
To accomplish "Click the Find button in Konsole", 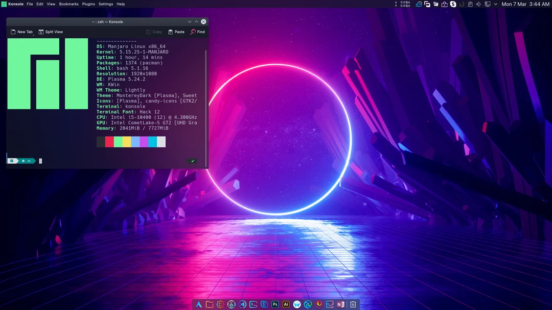I will (198, 32).
